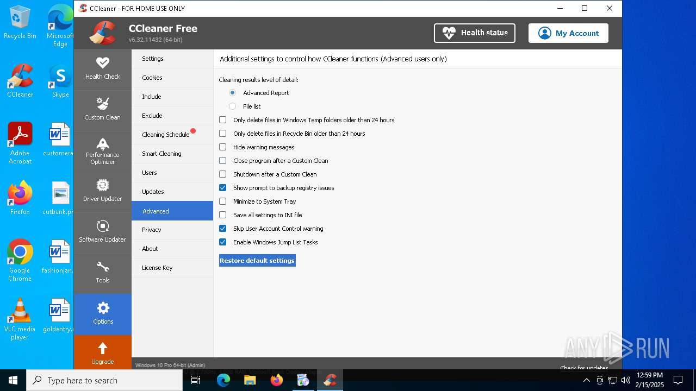Screen dimensions: 696x391
Task: Open the customera Word document icon
Action: (59, 139)
